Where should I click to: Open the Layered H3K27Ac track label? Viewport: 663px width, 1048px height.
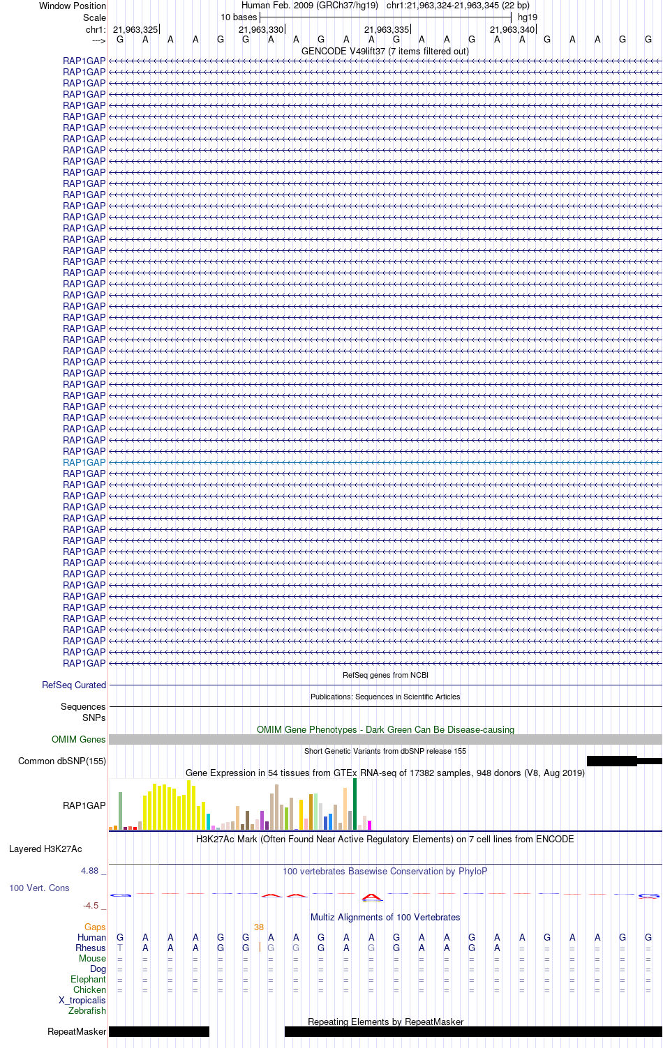coord(45,849)
